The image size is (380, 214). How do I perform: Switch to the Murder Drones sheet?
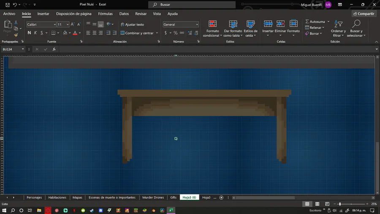coord(153,198)
